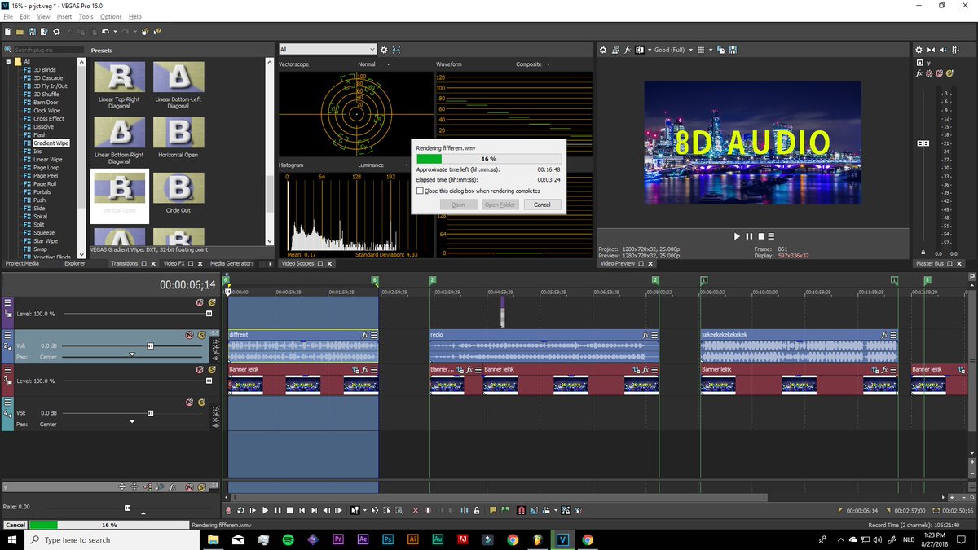Toggle split screen view icon in preview

(641, 50)
